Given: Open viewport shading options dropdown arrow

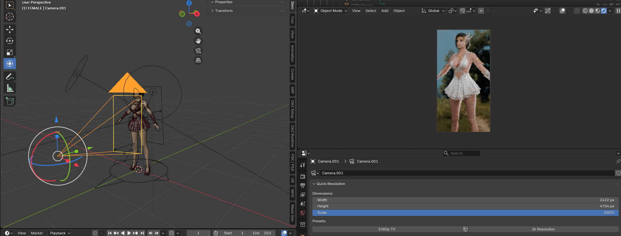Looking at the screenshot, I should [610, 11].
